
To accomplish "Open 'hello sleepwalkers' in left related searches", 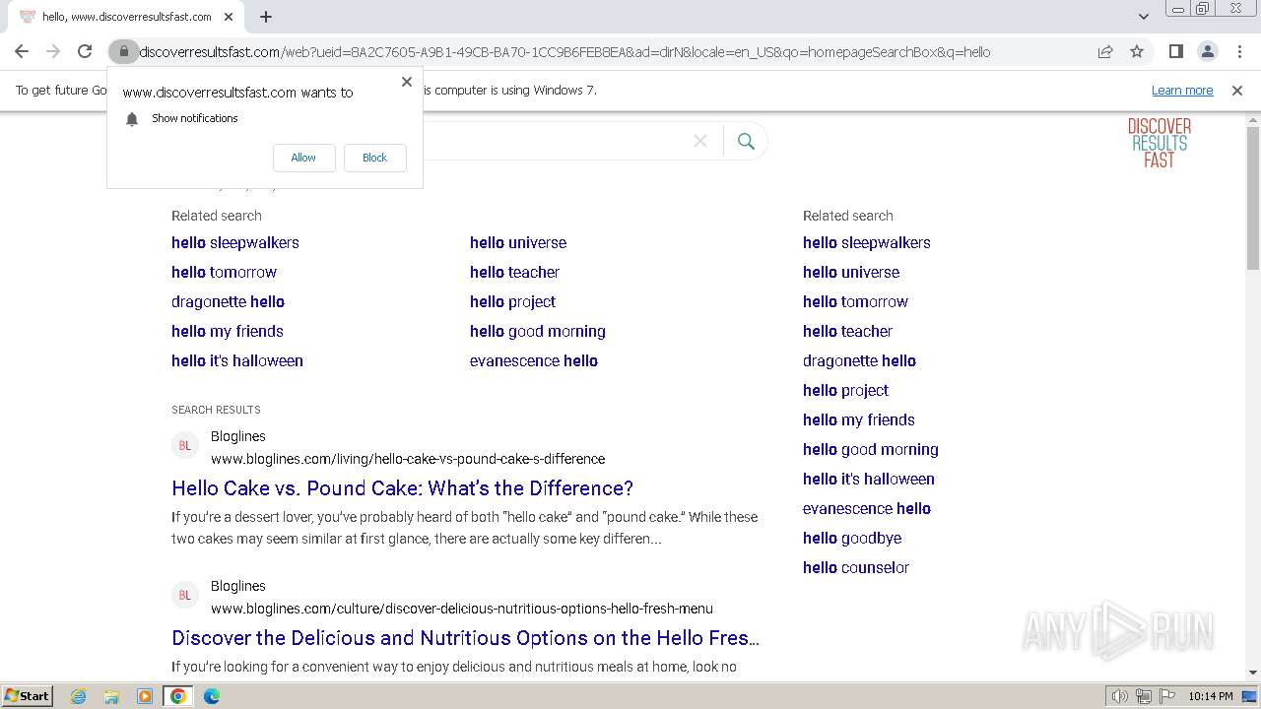I will point(235,242).
